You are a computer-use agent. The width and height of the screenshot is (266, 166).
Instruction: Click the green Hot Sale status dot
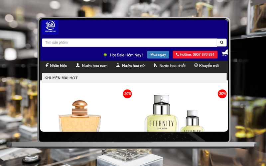pyautogui.click(x=105, y=55)
